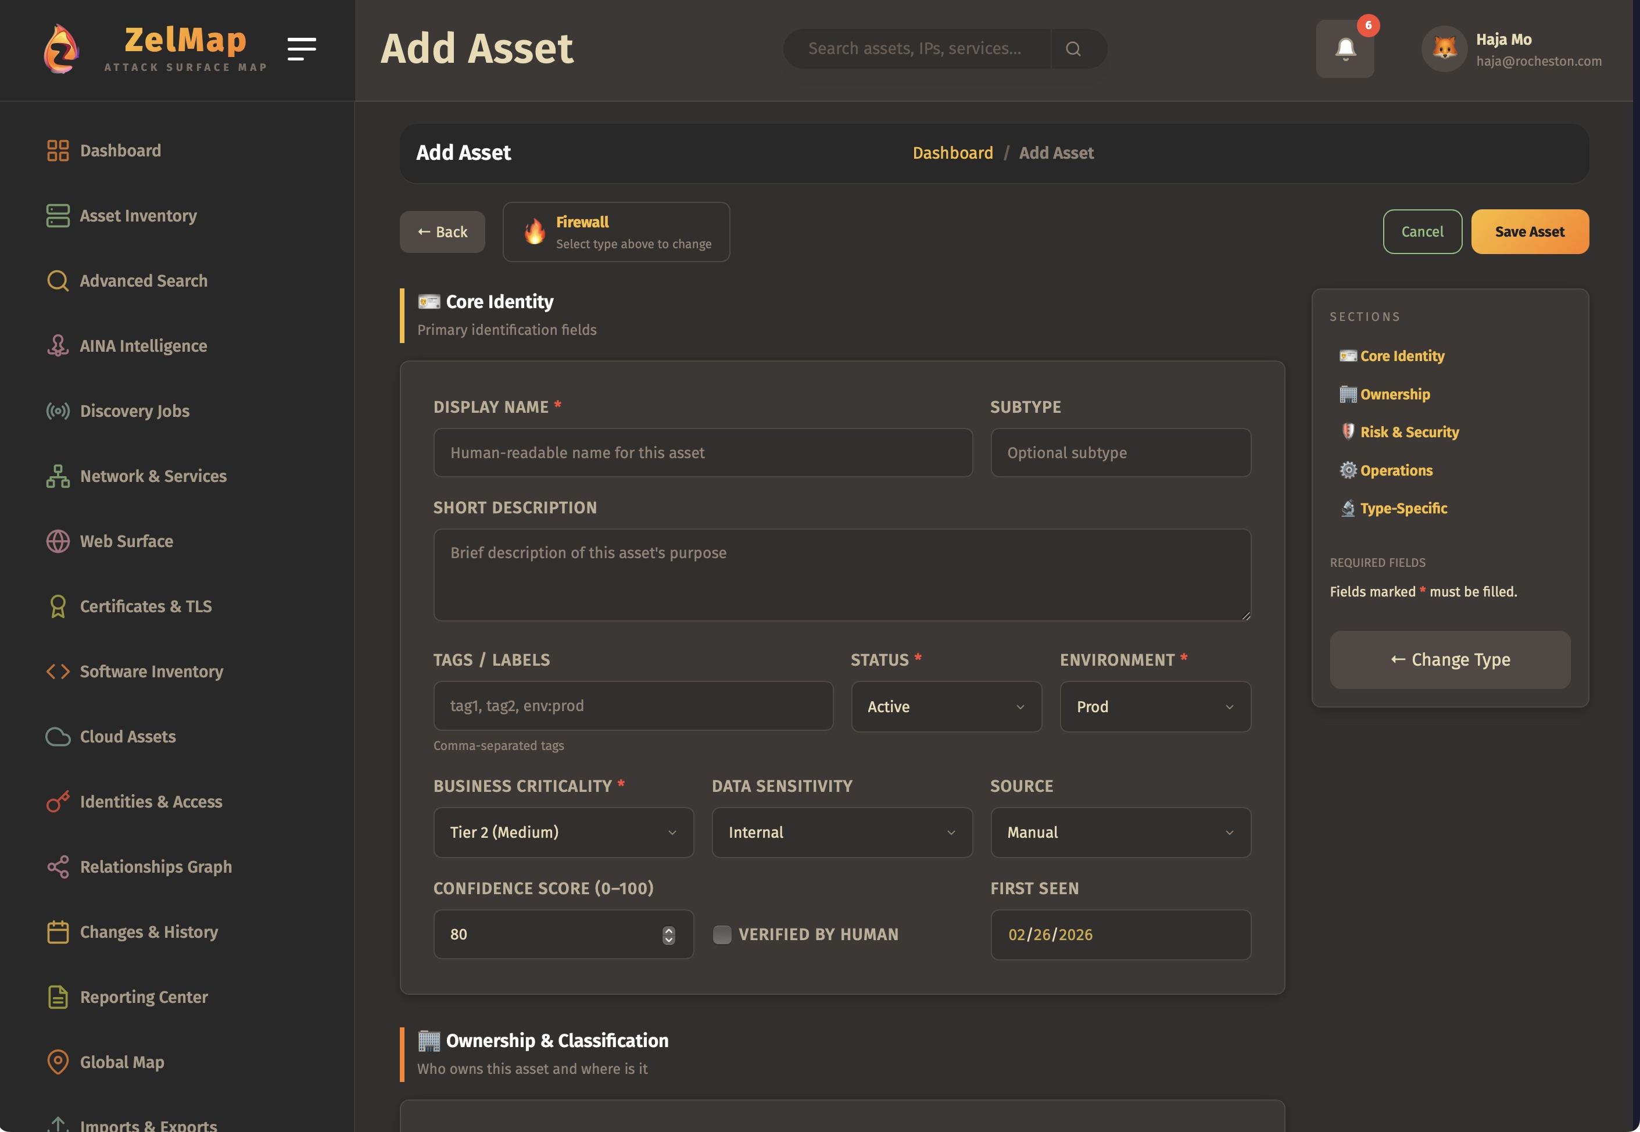Open the Data Sensitivity dropdown showing Internal
This screenshot has width=1640, height=1132.
(842, 832)
